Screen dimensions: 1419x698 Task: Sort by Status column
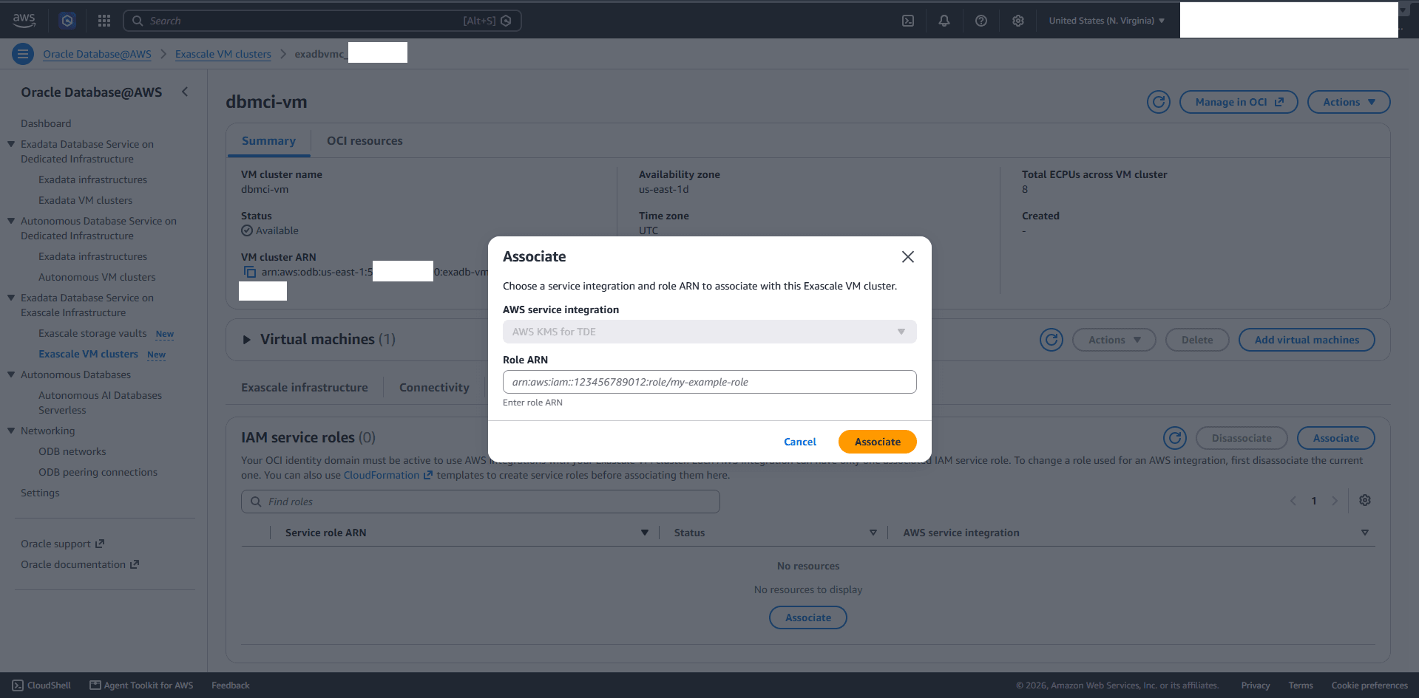pos(873,533)
